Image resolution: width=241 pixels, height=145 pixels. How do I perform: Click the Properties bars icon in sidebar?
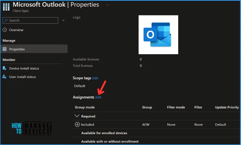click(5, 49)
